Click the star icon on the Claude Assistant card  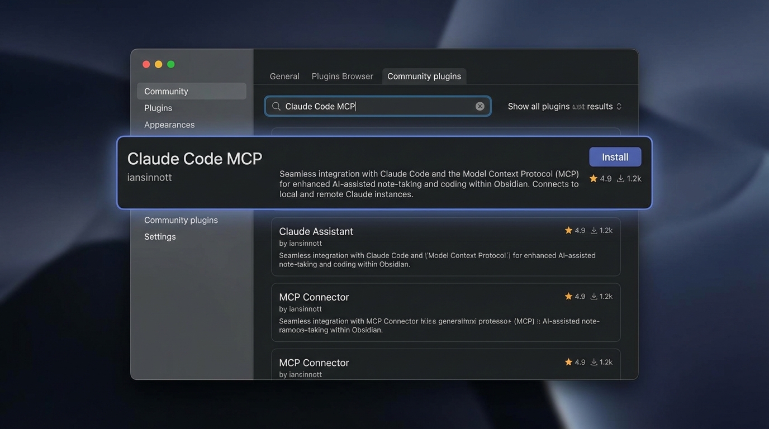coord(568,230)
